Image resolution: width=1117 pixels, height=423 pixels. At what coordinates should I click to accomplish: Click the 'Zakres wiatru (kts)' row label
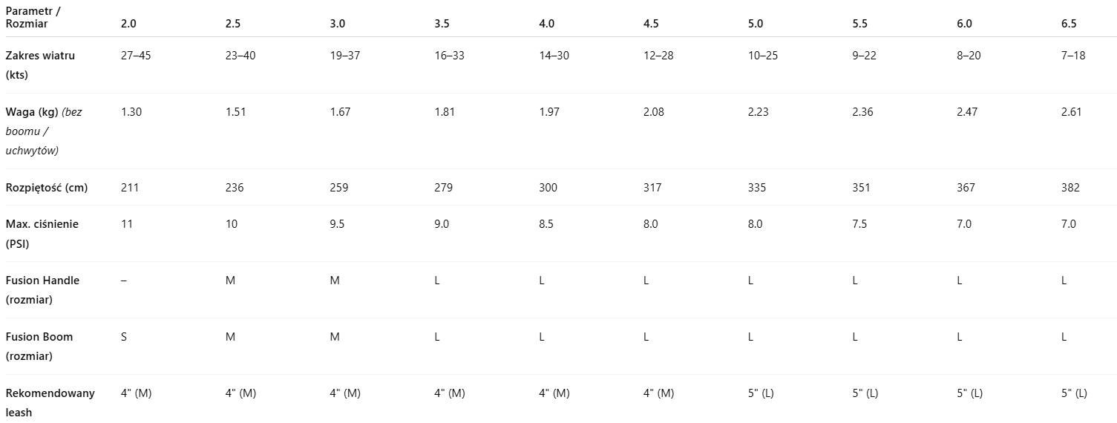40,65
